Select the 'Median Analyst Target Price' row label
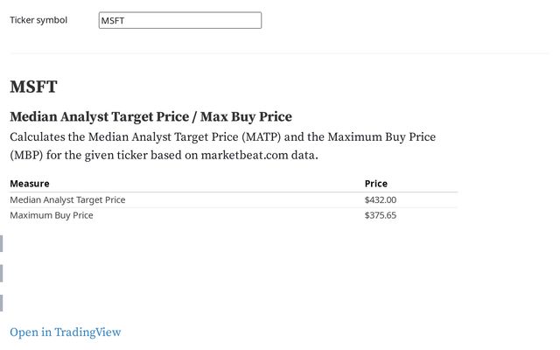 (67, 199)
